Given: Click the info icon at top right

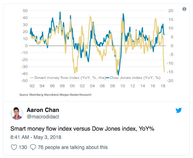Looking at the screenshot, I should pos(184,9).
